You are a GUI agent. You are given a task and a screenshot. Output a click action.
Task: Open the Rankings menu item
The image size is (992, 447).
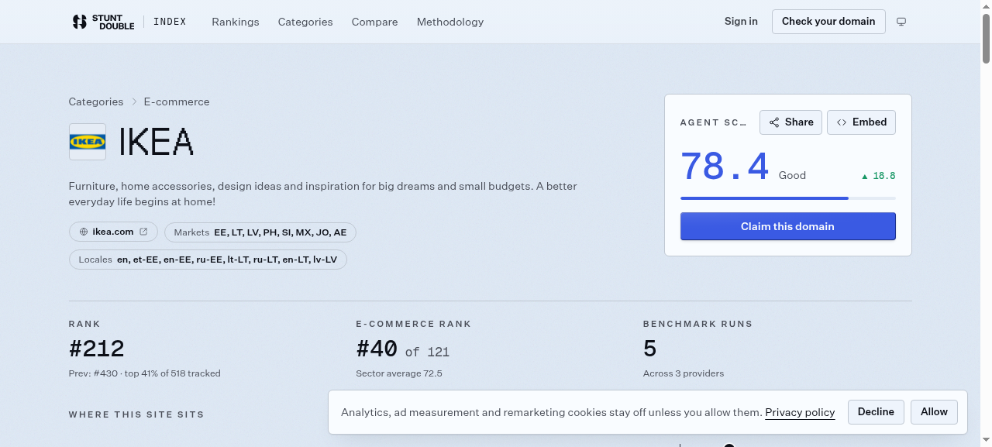236,22
